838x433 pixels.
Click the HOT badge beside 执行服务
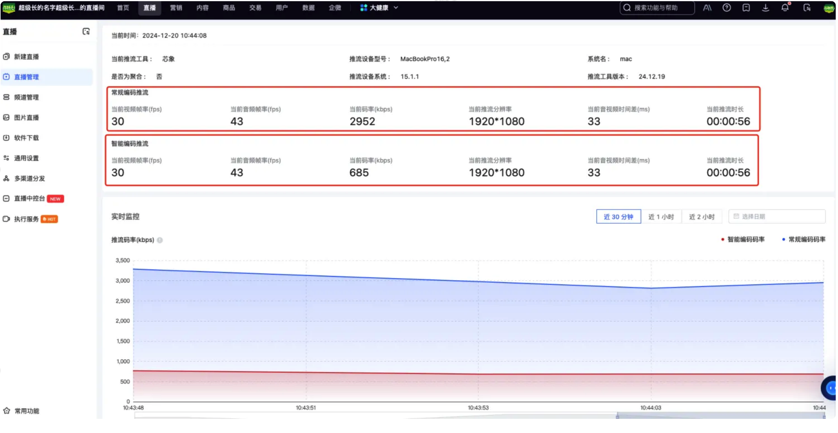[49, 219]
